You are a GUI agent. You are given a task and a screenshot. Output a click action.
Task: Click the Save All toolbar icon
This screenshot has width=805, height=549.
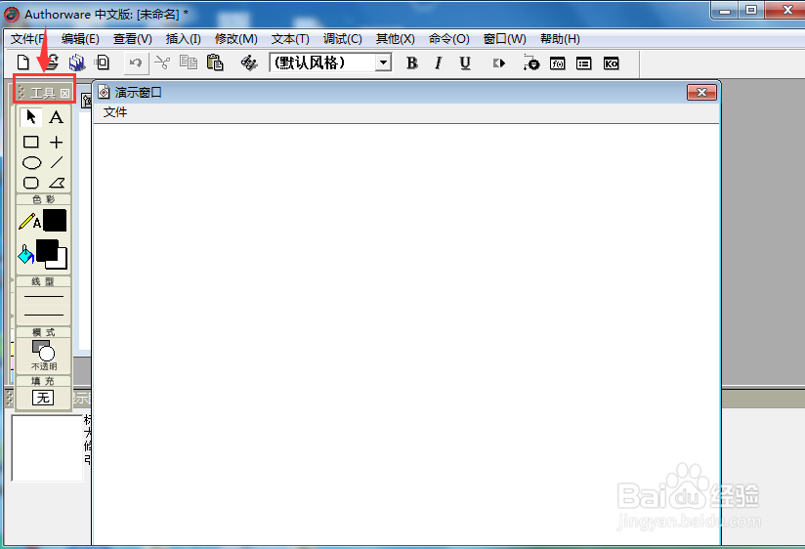(77, 63)
